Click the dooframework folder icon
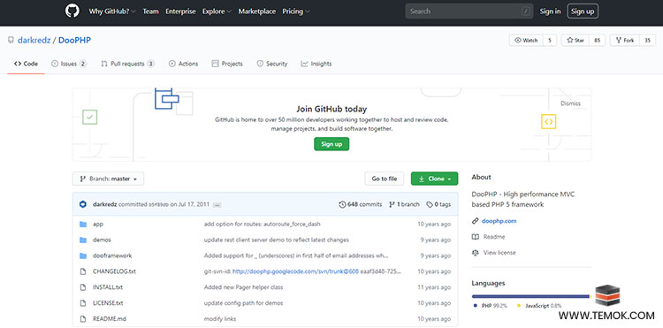Viewport: 663px width, 328px height. (x=83, y=256)
